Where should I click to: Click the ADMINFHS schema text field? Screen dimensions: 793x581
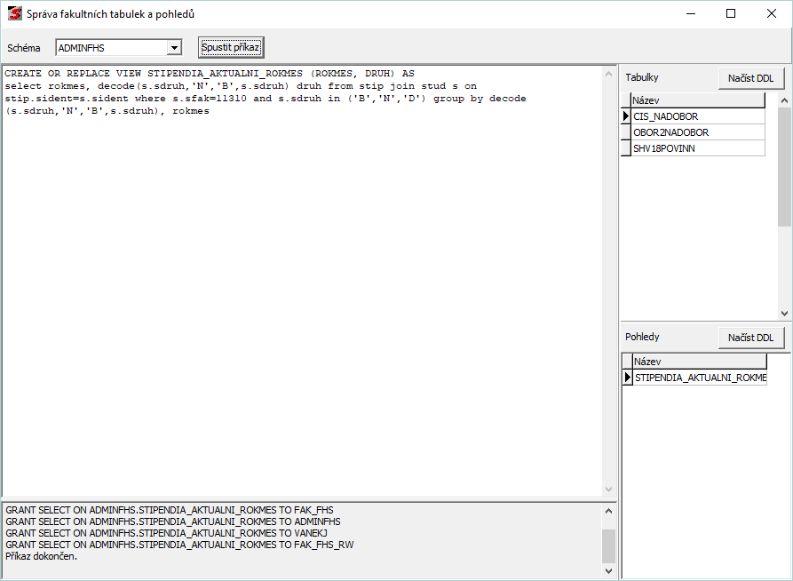(x=111, y=48)
